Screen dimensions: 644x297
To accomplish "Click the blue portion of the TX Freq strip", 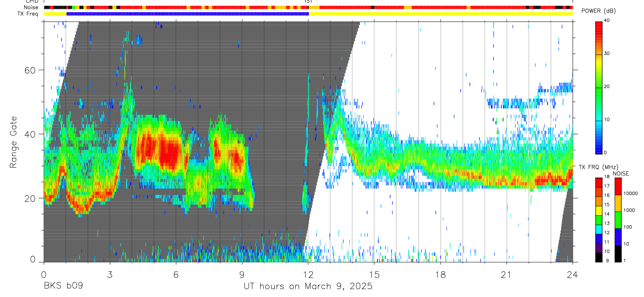I will (187, 14).
